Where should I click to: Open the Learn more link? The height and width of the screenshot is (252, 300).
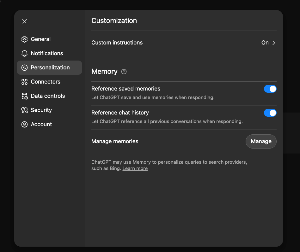click(x=135, y=168)
